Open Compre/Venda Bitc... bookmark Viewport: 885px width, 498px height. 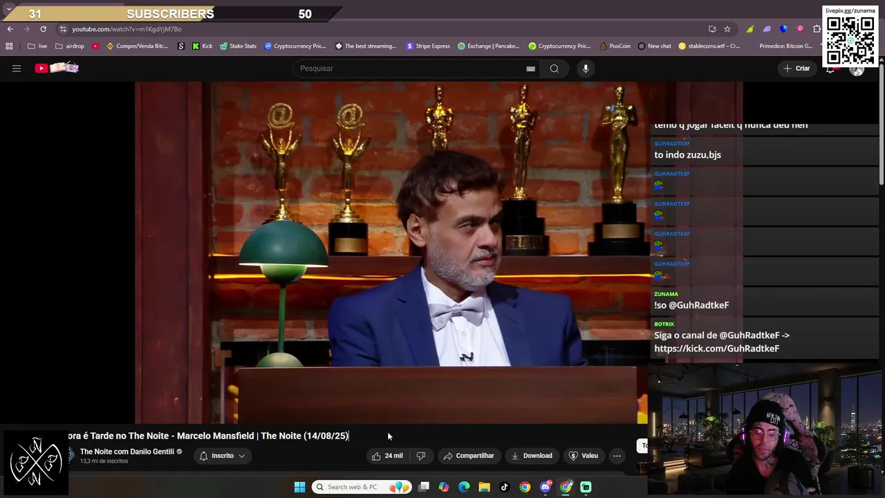tap(137, 46)
